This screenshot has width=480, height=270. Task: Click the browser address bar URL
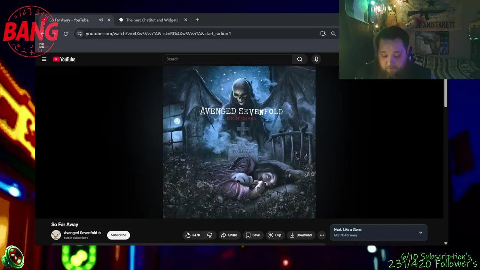[x=158, y=34]
